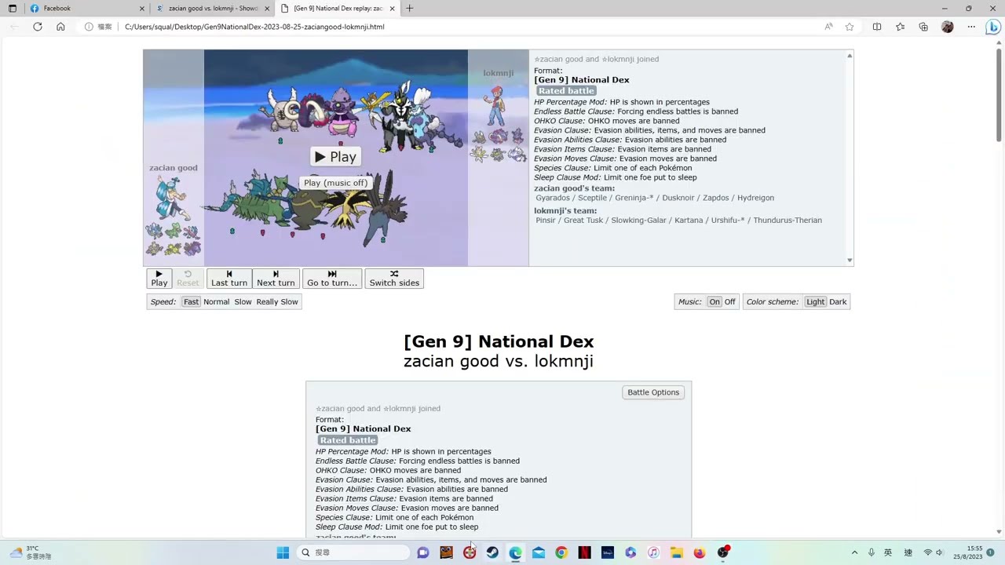This screenshot has height=565, width=1005.
Task: Open iTunes from the taskbar
Action: pos(653,552)
